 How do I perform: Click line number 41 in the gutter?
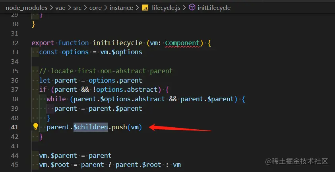tap(15, 127)
